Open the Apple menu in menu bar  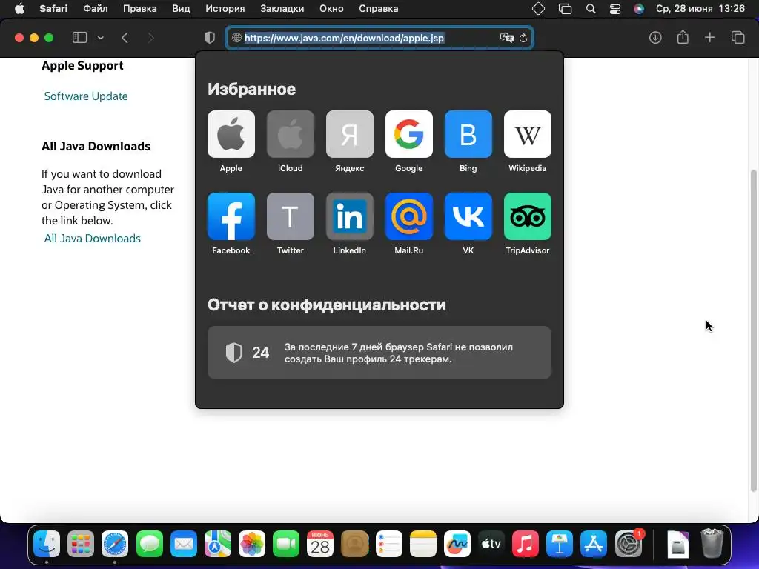click(19, 9)
